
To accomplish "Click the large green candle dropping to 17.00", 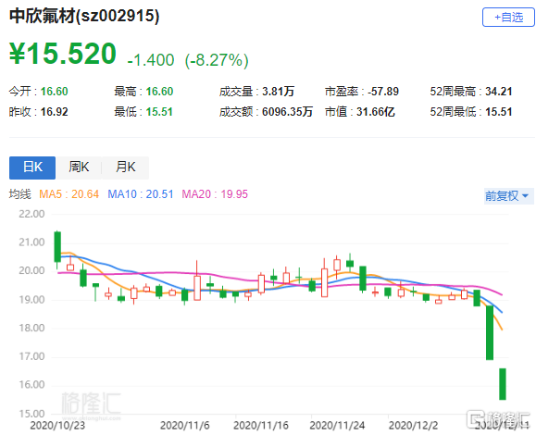I will tap(490, 332).
